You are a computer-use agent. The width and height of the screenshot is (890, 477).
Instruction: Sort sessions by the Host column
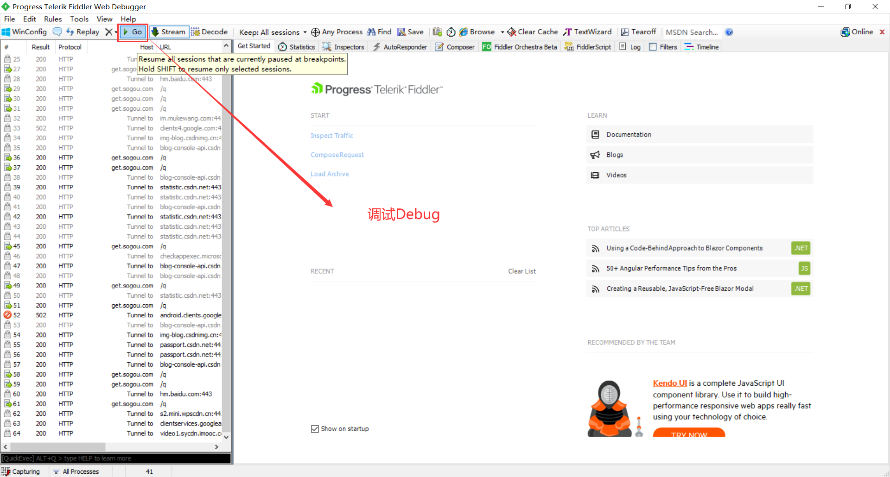tap(121, 47)
